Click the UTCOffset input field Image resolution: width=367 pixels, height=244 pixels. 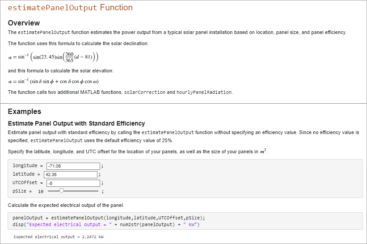click(73, 183)
